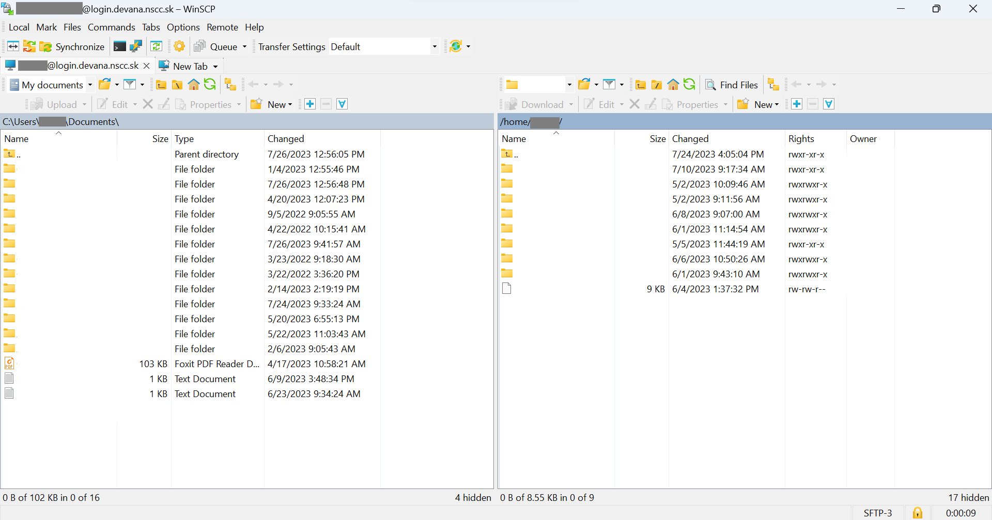Open terminal console from the toolbar

click(x=119, y=46)
